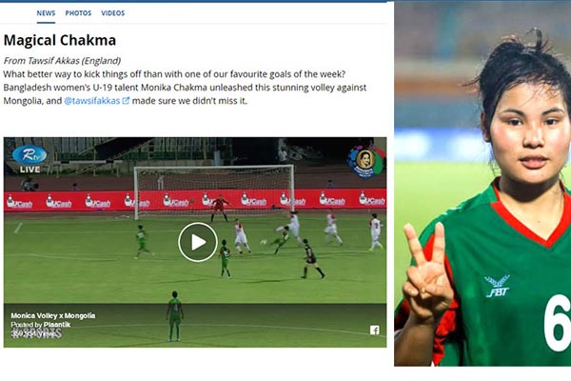This screenshot has width=571, height=381.
Task: Open the Monika Chakma player photo
Action: click(x=482, y=184)
